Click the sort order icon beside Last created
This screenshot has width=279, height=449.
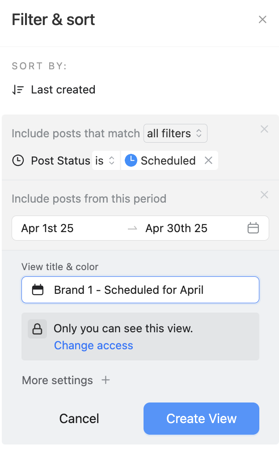coord(18,90)
